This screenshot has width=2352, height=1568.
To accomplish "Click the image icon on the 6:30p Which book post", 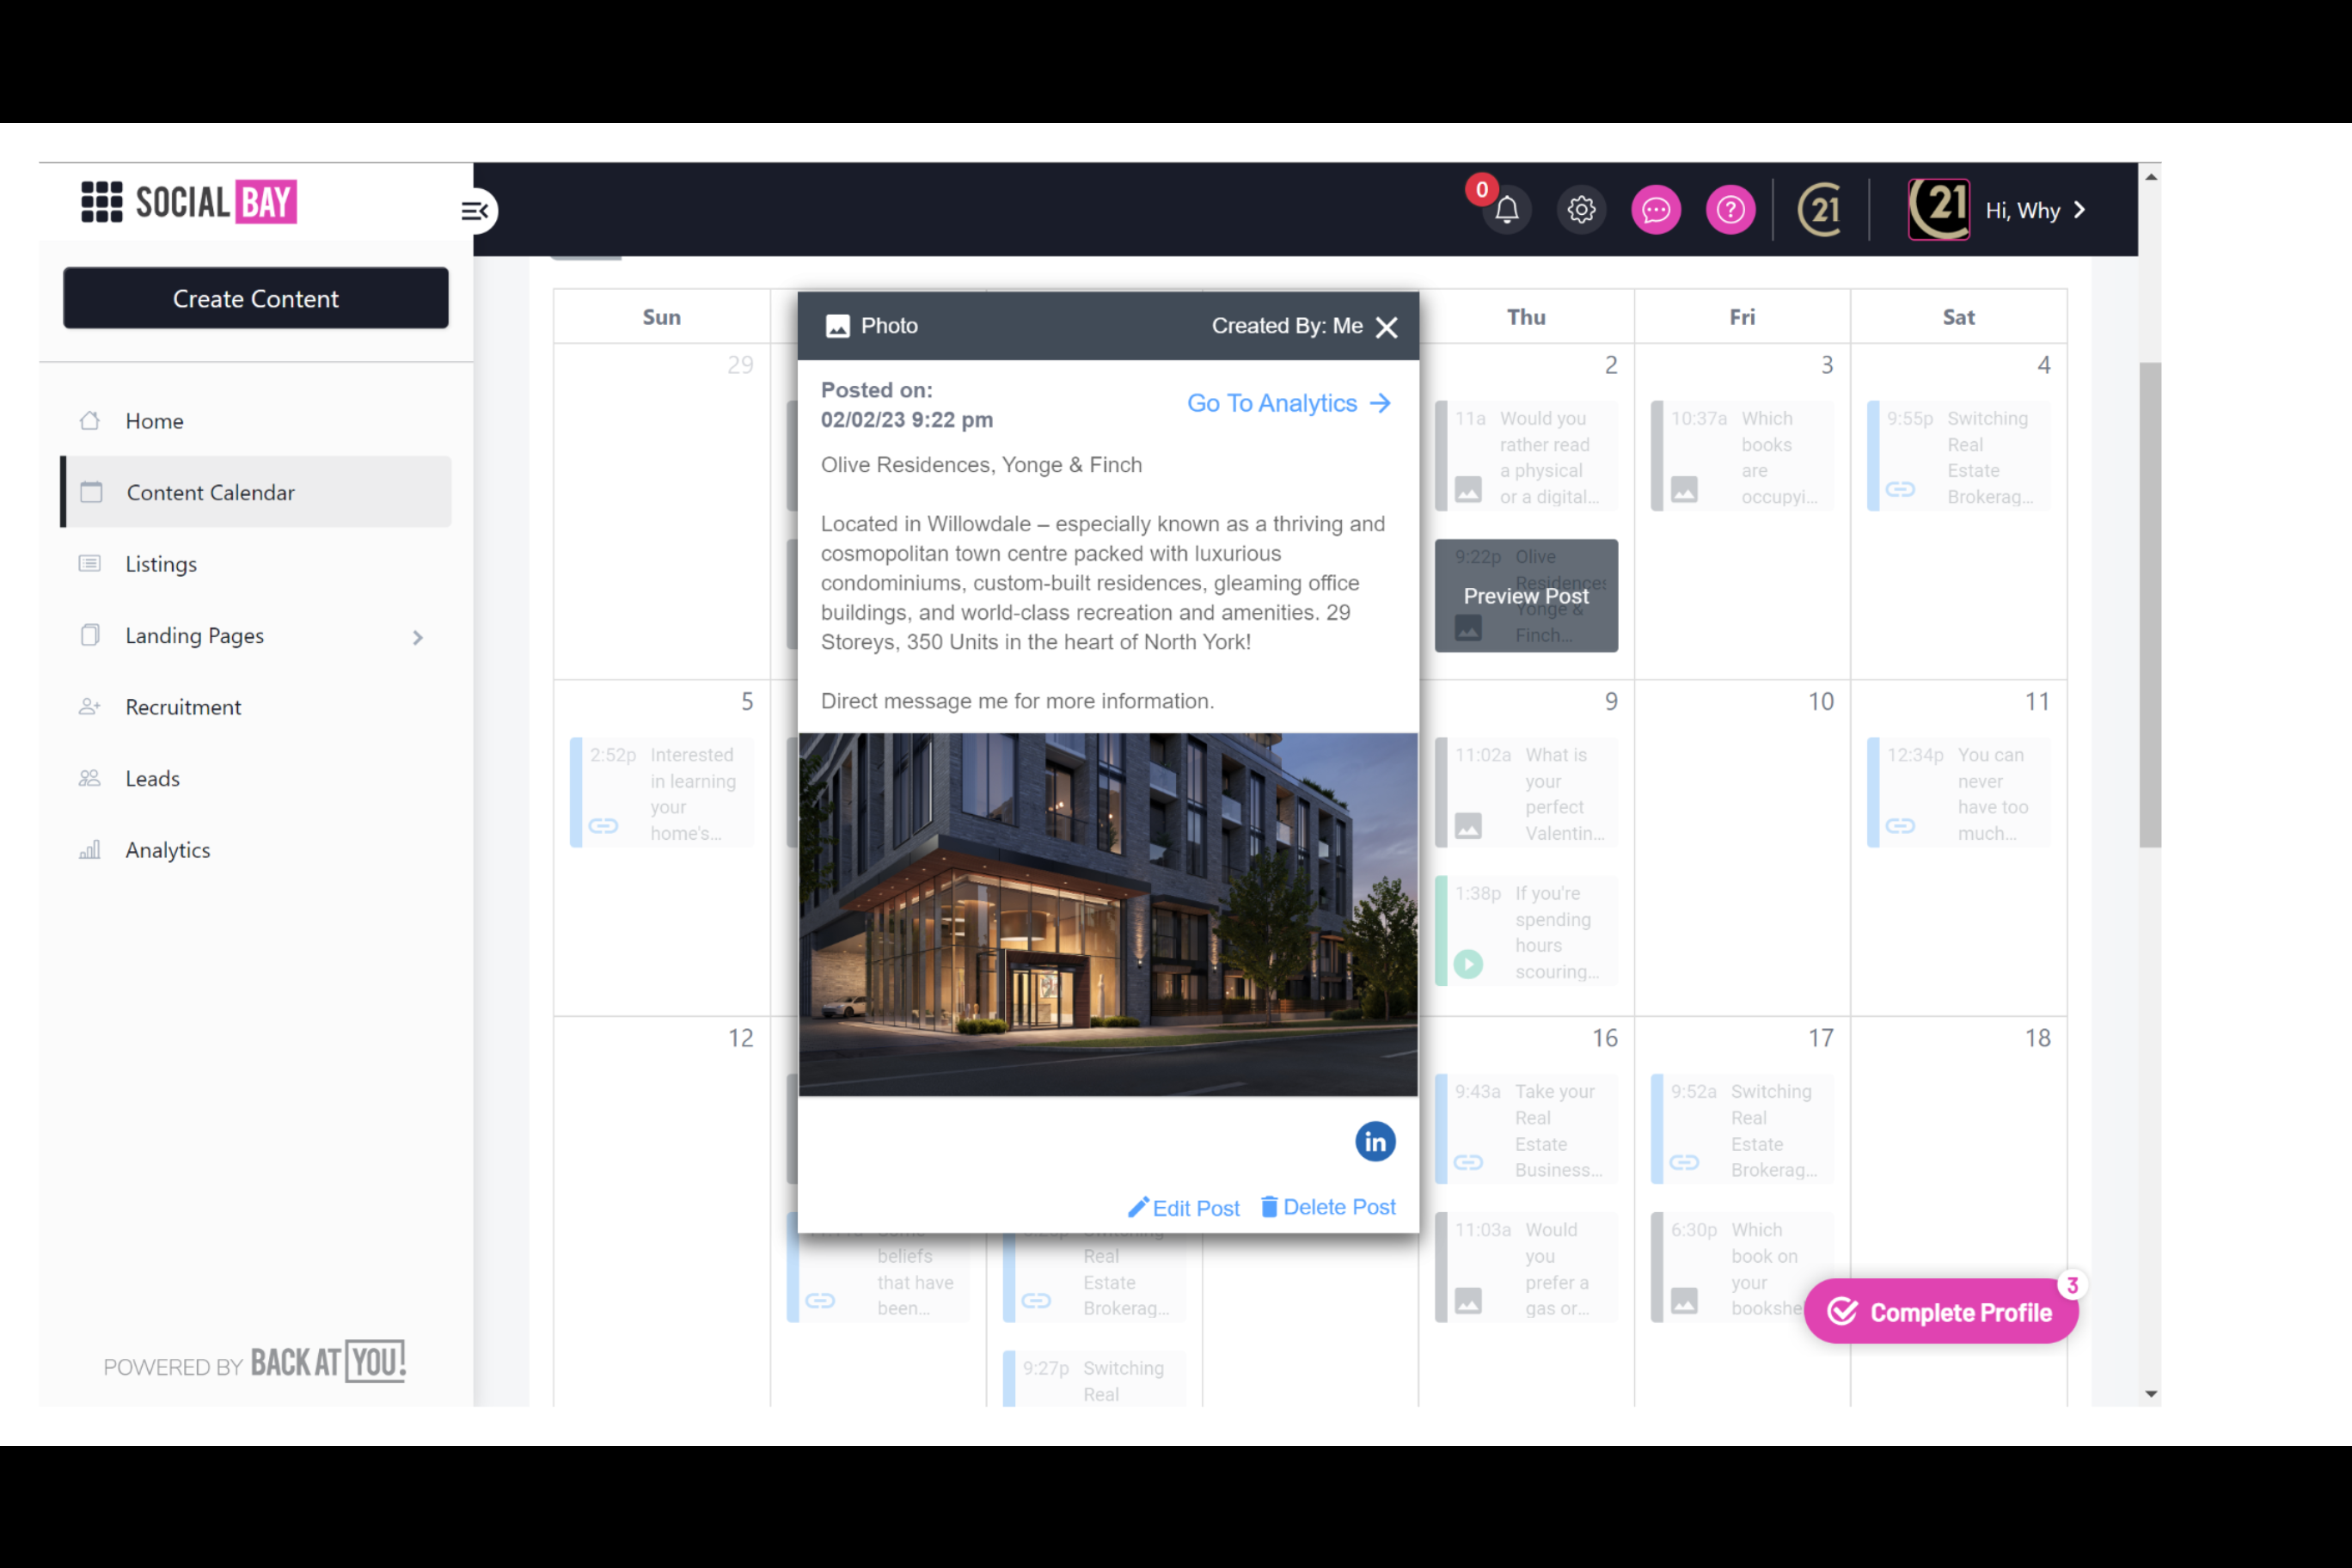I will 1684,1300.
